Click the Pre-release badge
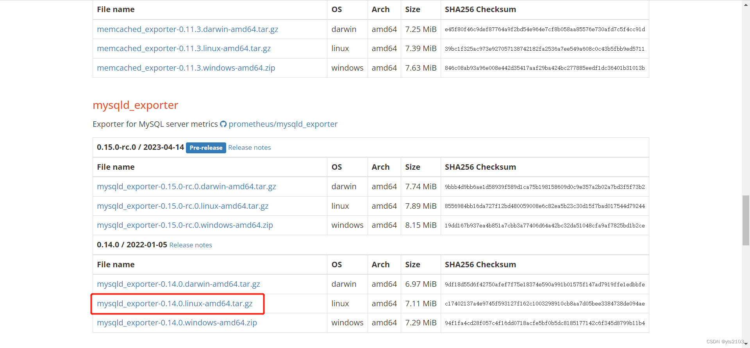The width and height of the screenshot is (750, 348). pos(206,148)
